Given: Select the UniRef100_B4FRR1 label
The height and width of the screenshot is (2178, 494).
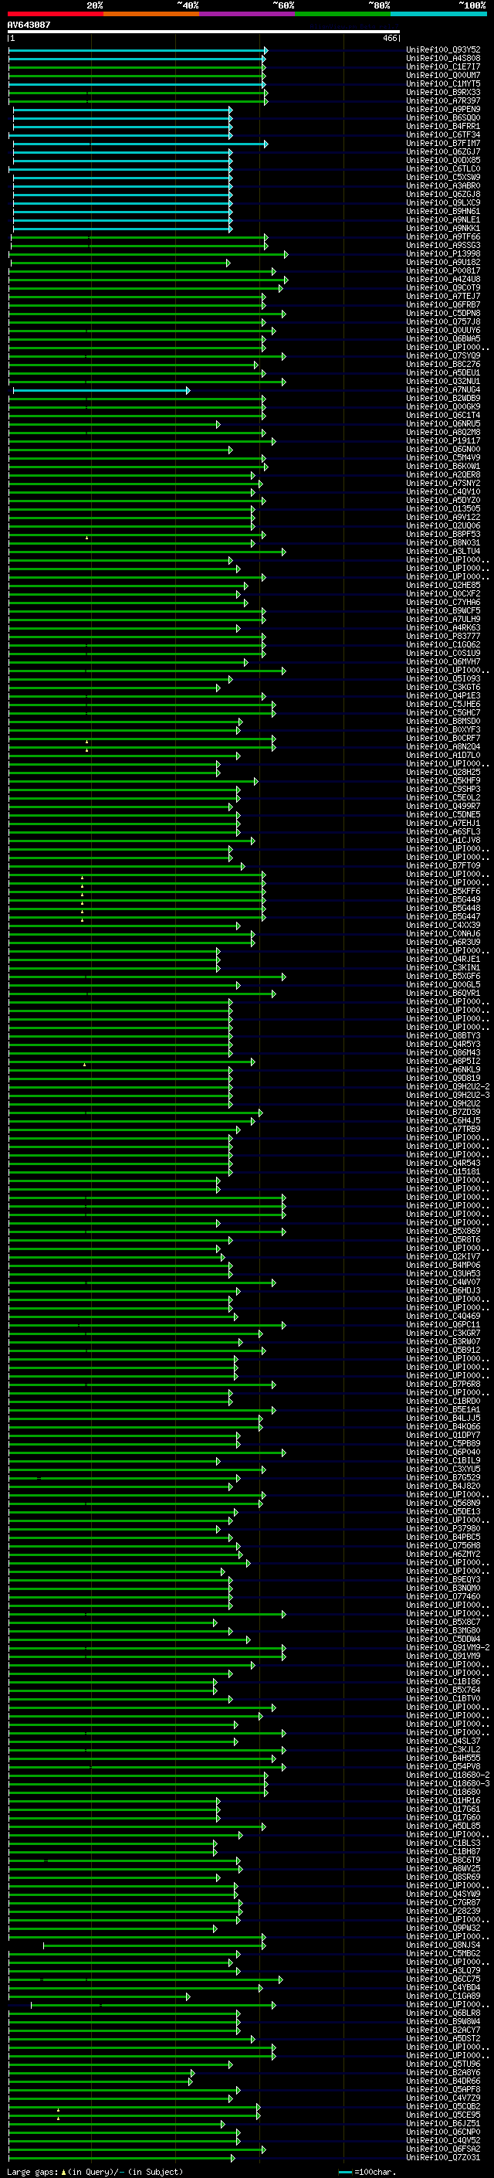Looking at the screenshot, I should pyautogui.click(x=443, y=126).
